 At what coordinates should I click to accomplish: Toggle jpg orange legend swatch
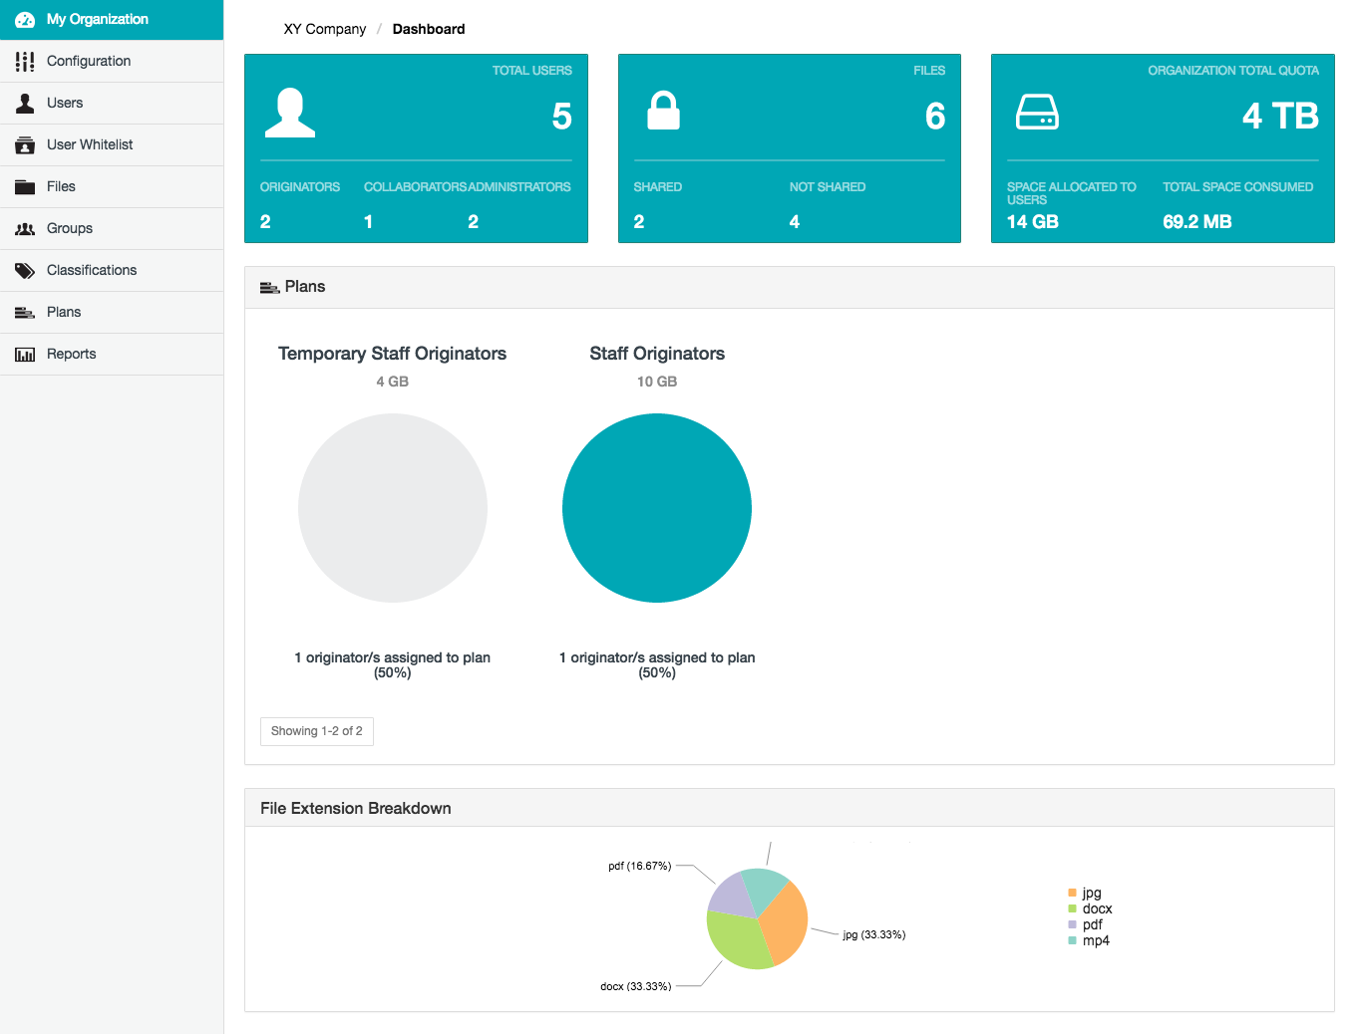tap(1073, 894)
